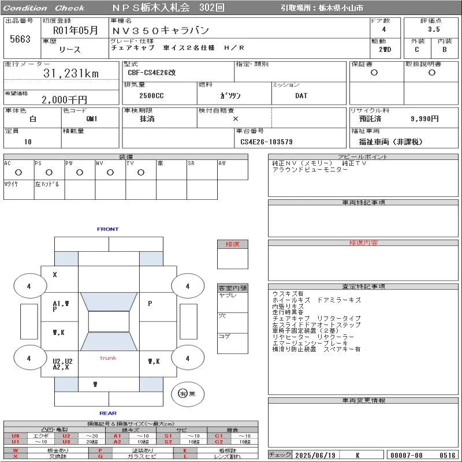Select the code 00007-00 at bottom
The height and width of the screenshot is (462, 462).
pos(407,455)
